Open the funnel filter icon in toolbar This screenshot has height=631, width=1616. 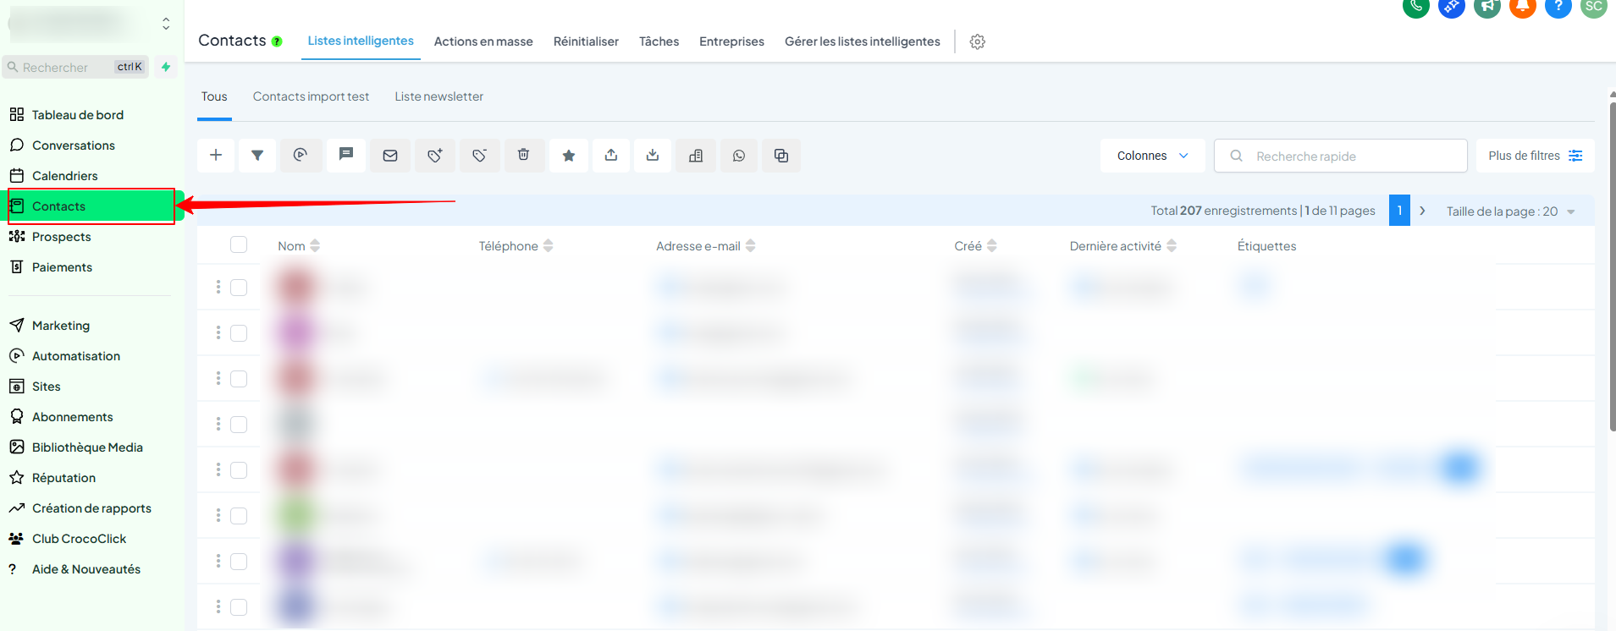pyautogui.click(x=257, y=156)
